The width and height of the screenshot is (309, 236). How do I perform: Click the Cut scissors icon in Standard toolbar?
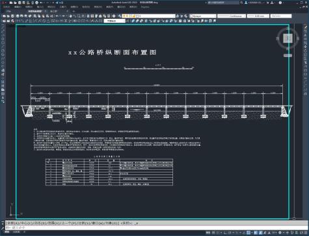point(35,16)
